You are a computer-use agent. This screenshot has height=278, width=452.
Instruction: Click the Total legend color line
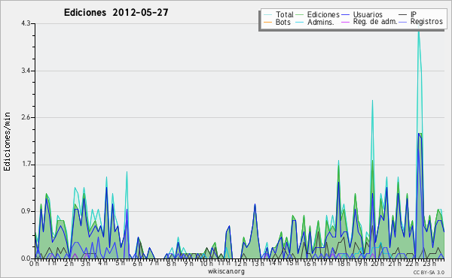(x=267, y=15)
